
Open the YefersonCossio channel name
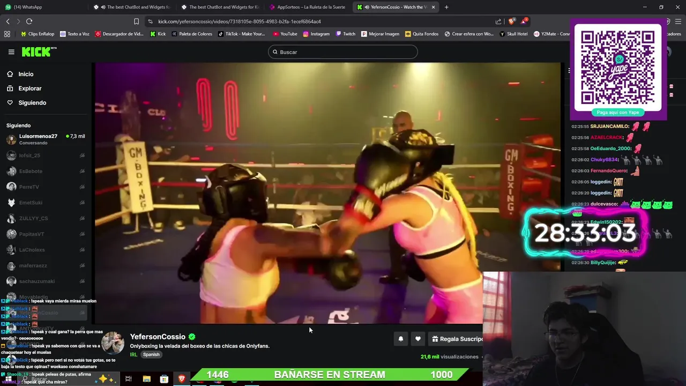158,337
